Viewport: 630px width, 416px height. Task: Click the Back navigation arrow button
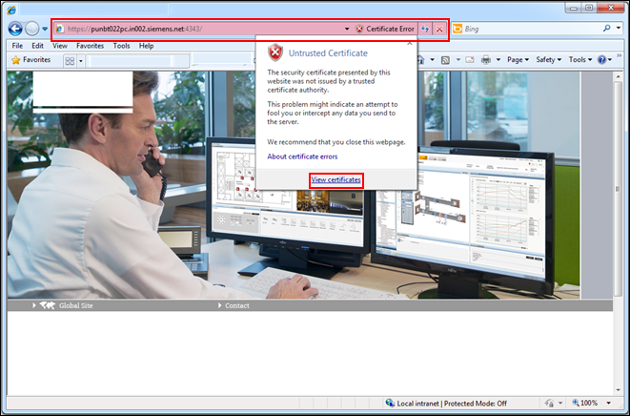click(17, 29)
